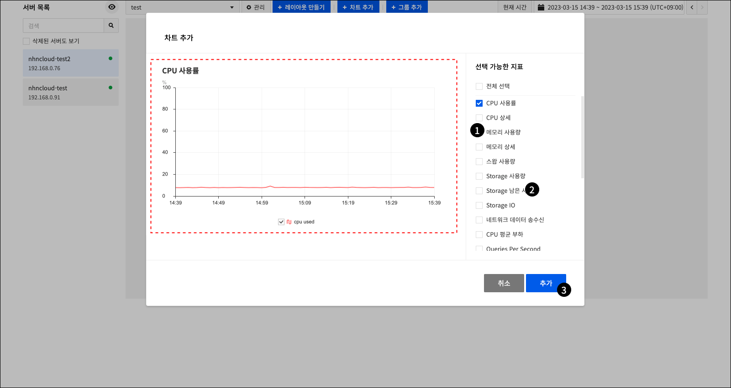Click the 차트 추가 dialog title
731x388 pixels.
pos(179,38)
